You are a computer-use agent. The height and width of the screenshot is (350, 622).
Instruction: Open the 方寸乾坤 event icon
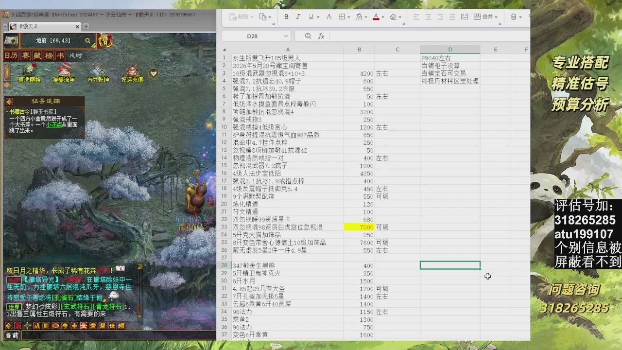98,73
